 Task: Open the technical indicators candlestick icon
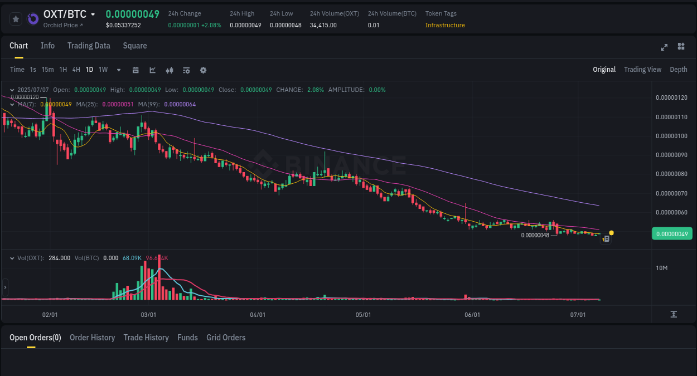click(x=169, y=70)
